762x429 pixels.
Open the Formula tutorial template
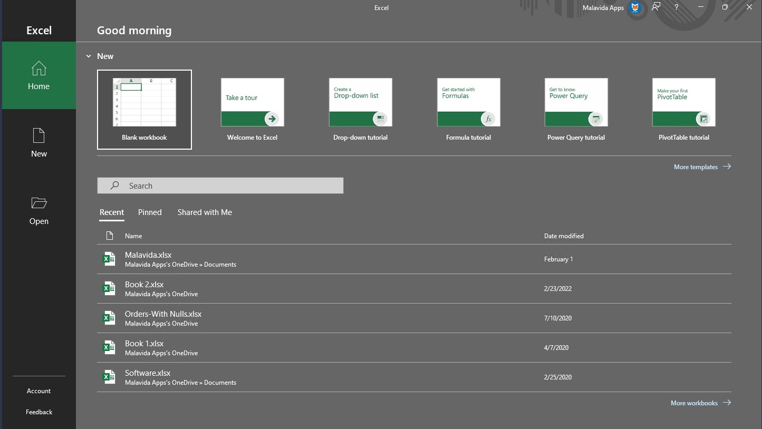tap(468, 110)
